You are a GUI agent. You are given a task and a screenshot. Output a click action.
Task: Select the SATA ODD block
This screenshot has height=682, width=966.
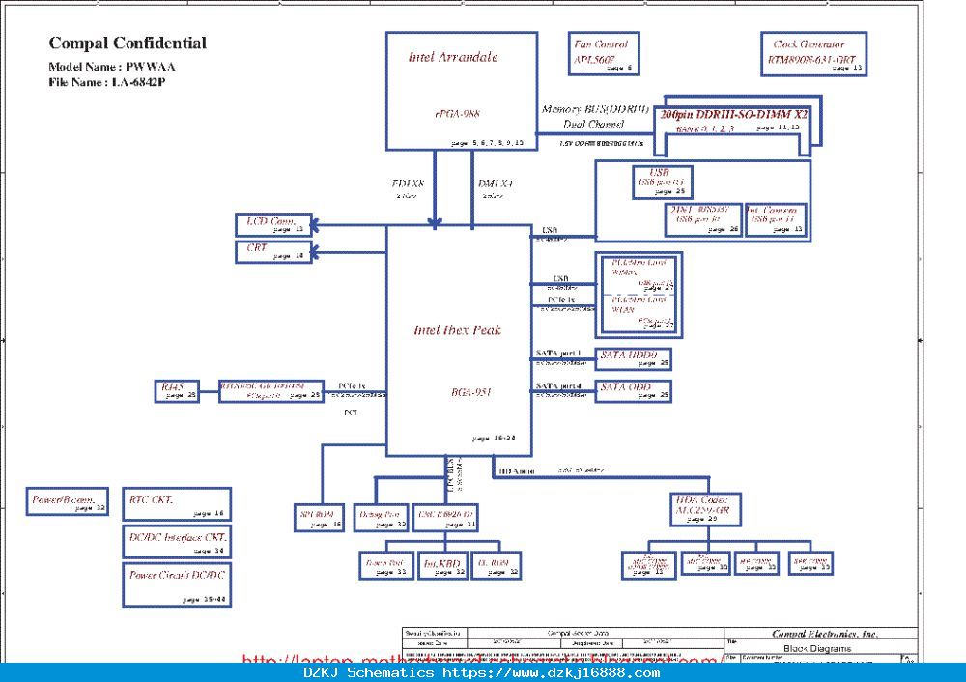634,391
